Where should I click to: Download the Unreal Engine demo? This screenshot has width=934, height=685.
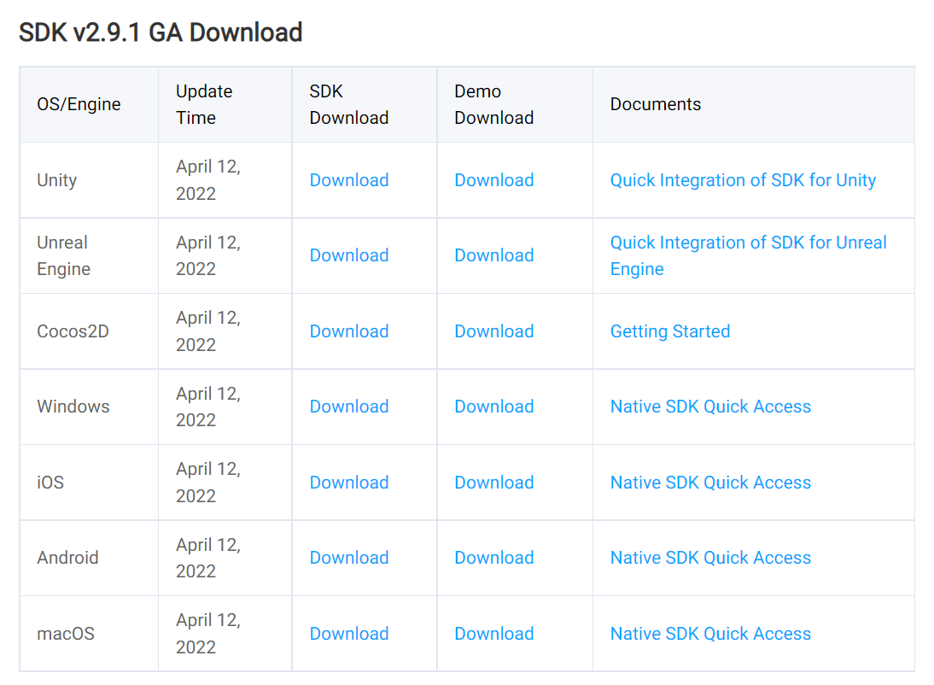coord(493,255)
